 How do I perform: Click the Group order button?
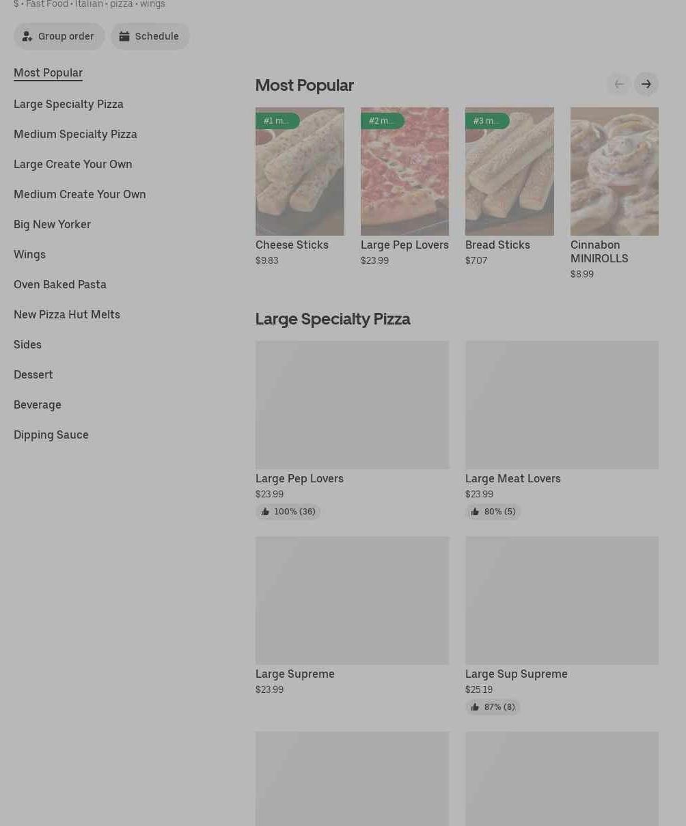pyautogui.click(x=59, y=36)
